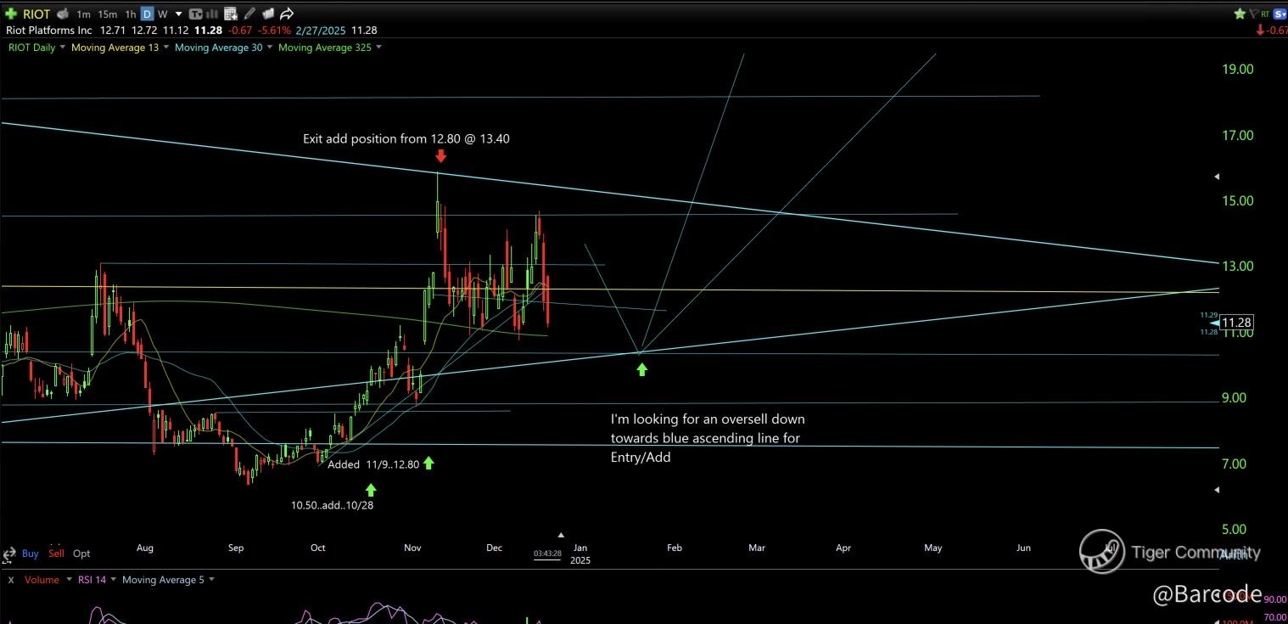Click the Aug label on time axis
Screen dimensions: 1288x624
[x=145, y=548]
